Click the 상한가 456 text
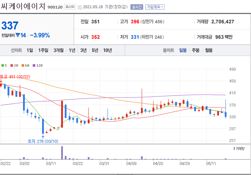 click(152, 22)
